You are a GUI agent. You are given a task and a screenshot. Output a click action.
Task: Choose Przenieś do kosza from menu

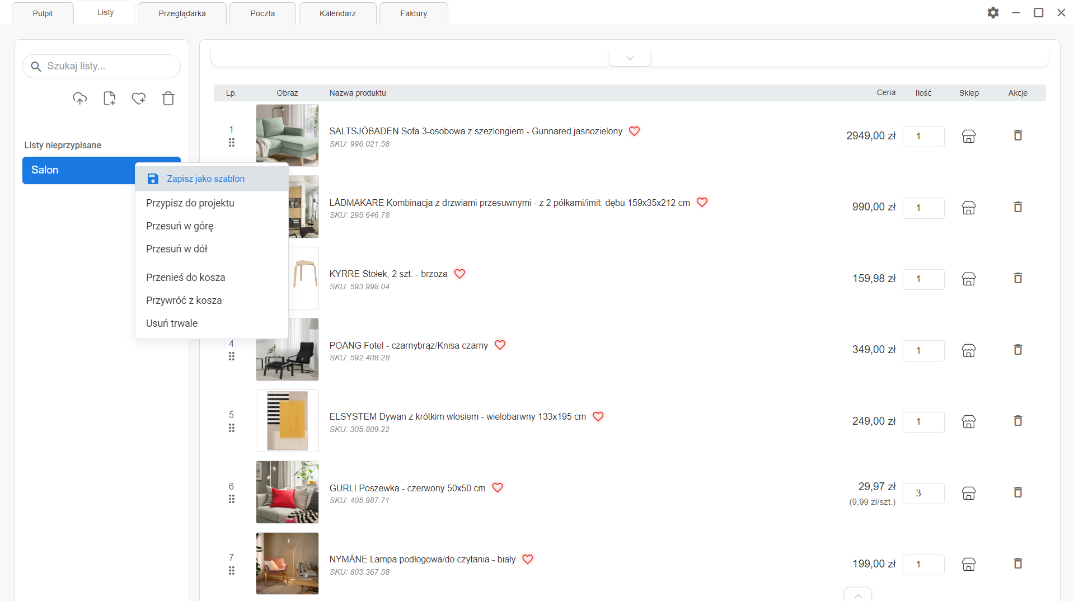point(185,278)
